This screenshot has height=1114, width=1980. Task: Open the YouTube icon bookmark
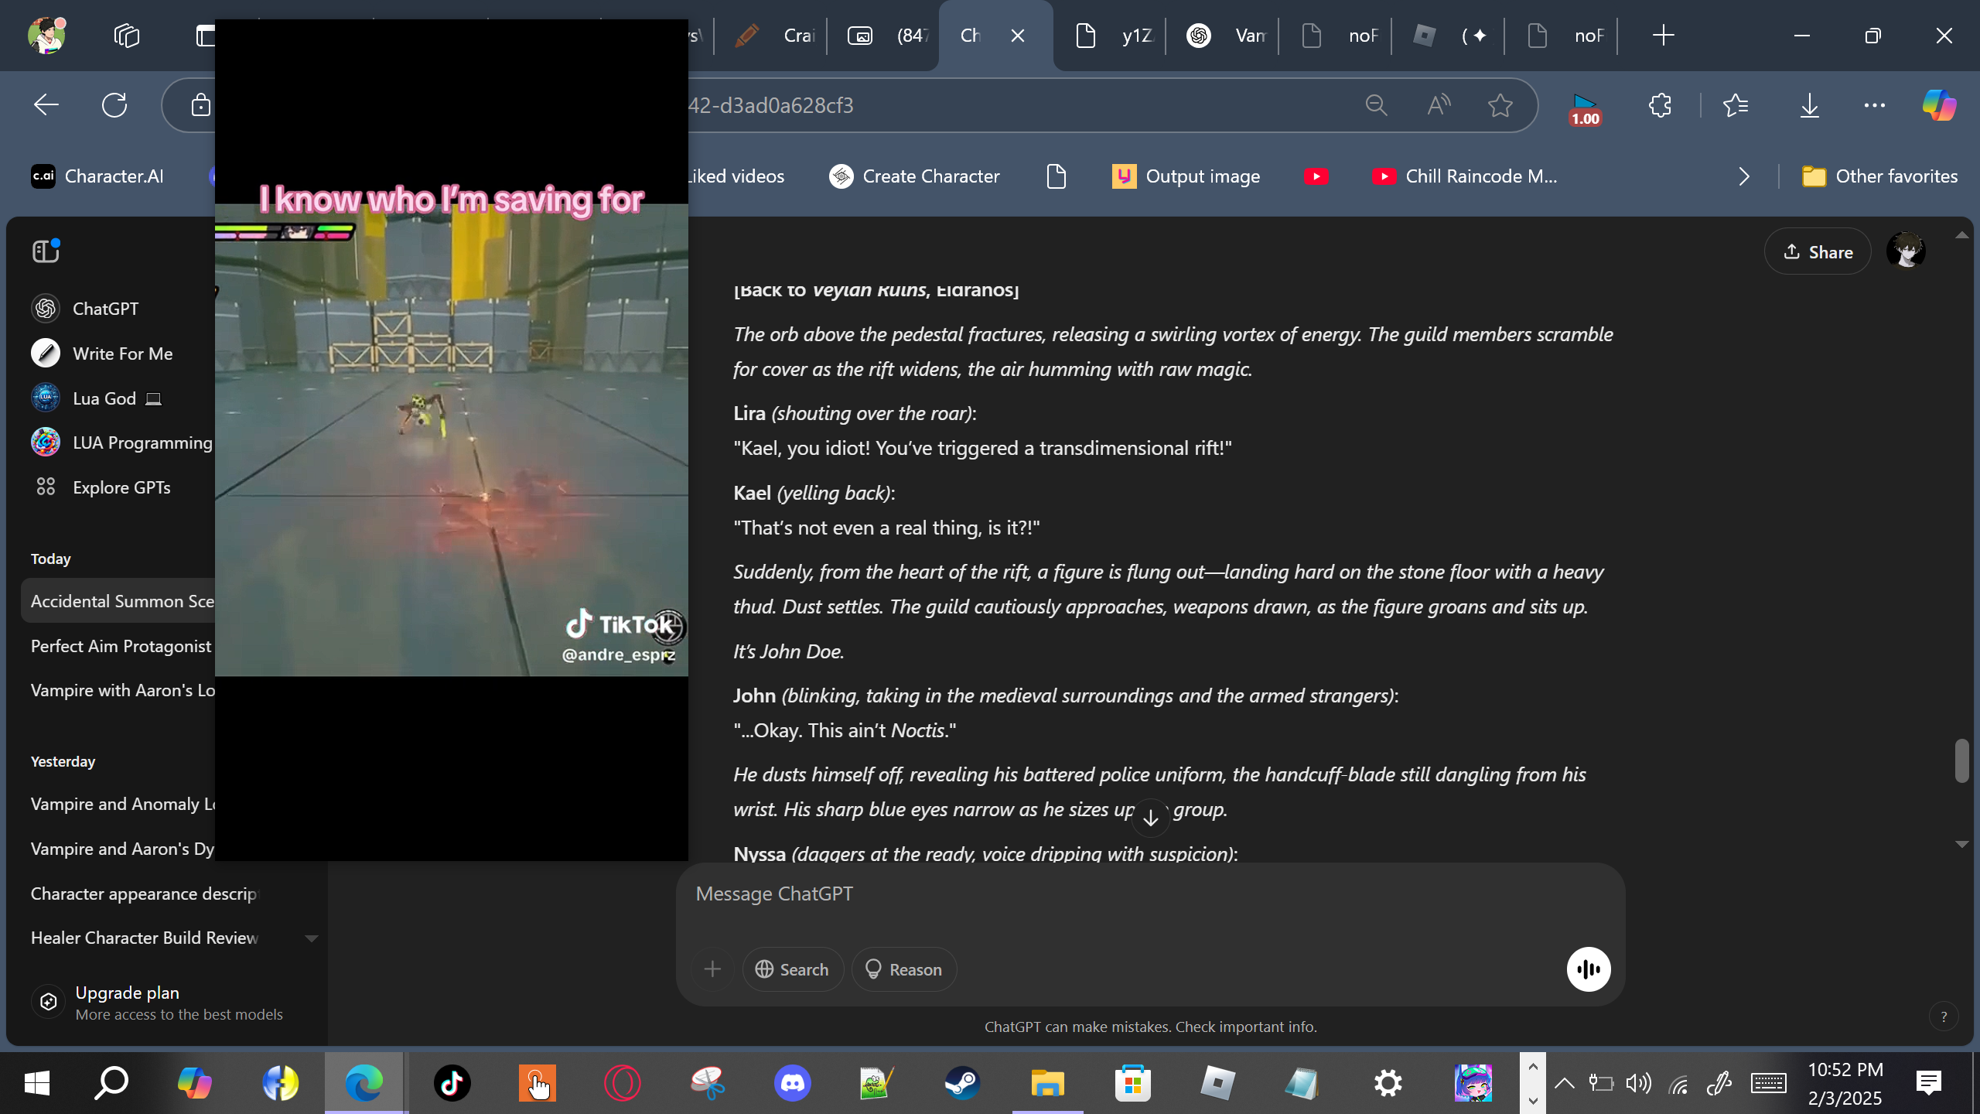(x=1316, y=176)
